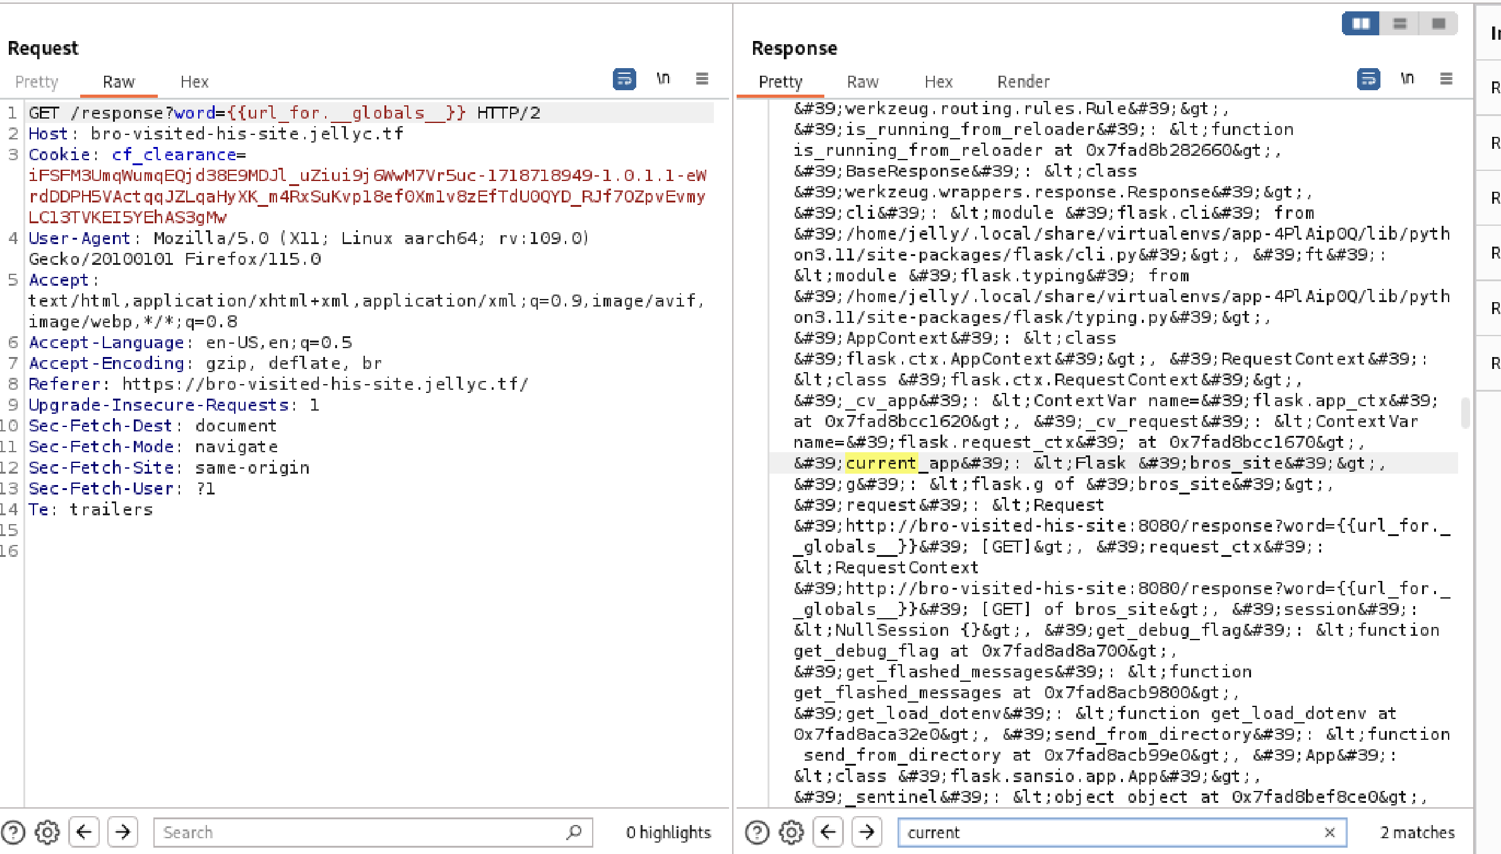Go to previous match in Response search
Viewport: 1501px width, 854px height.
[828, 832]
